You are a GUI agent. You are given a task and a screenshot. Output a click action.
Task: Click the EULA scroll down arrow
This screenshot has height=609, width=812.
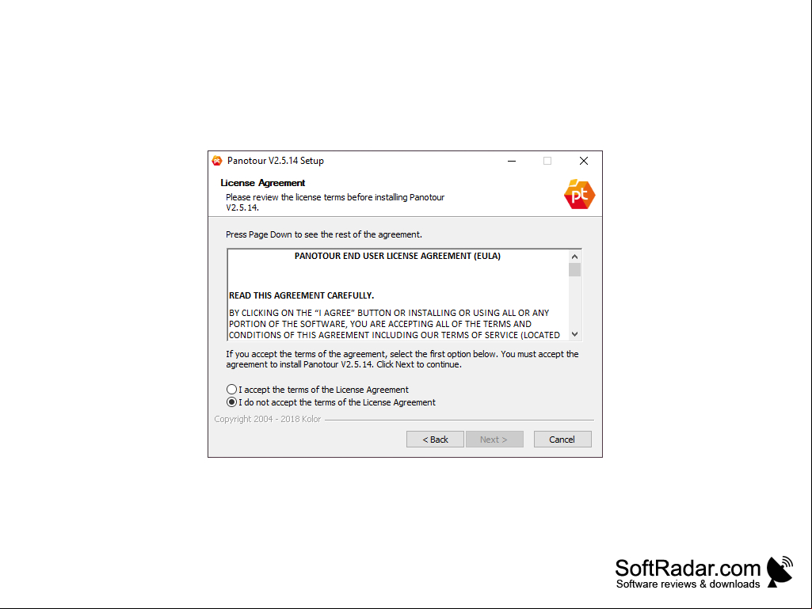pos(574,334)
